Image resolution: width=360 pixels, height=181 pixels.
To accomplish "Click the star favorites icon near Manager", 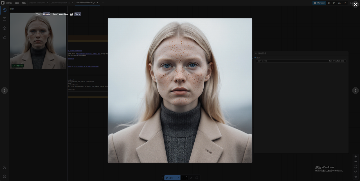I will click(x=329, y=3).
